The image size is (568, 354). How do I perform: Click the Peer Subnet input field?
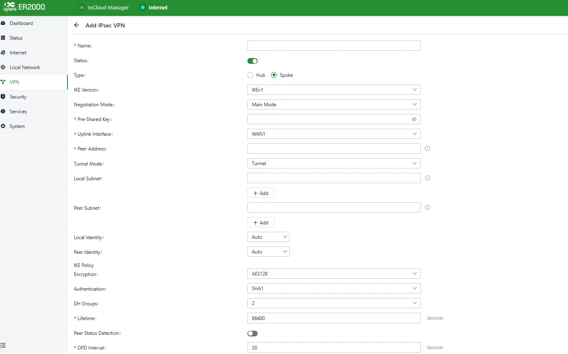click(334, 208)
